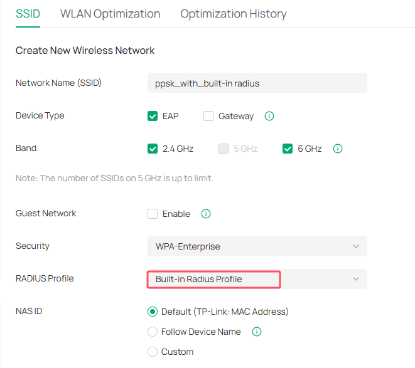Click the info icon next to Gateway
The height and width of the screenshot is (368, 415).
[269, 116]
